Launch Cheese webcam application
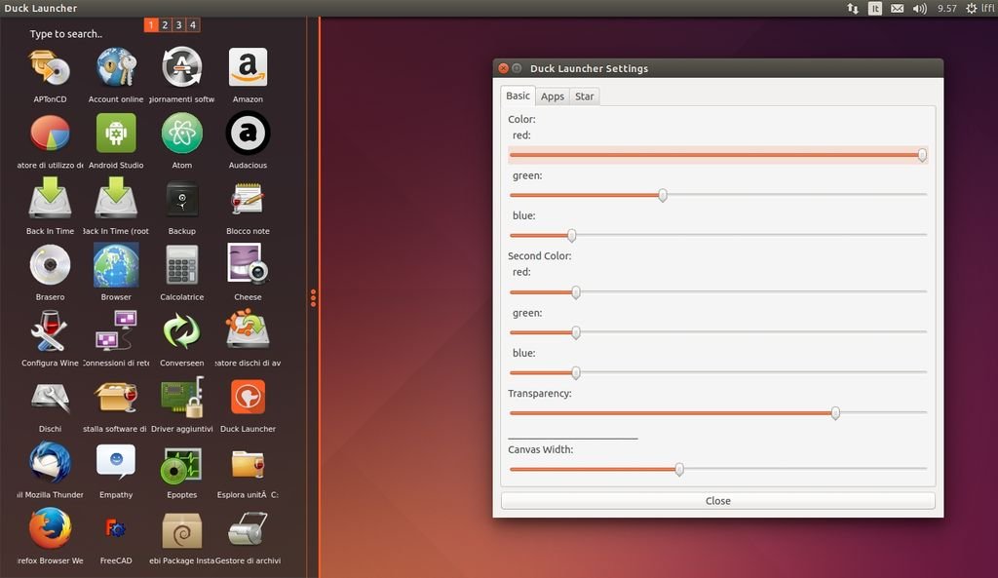This screenshot has width=998, height=578. coord(248,265)
